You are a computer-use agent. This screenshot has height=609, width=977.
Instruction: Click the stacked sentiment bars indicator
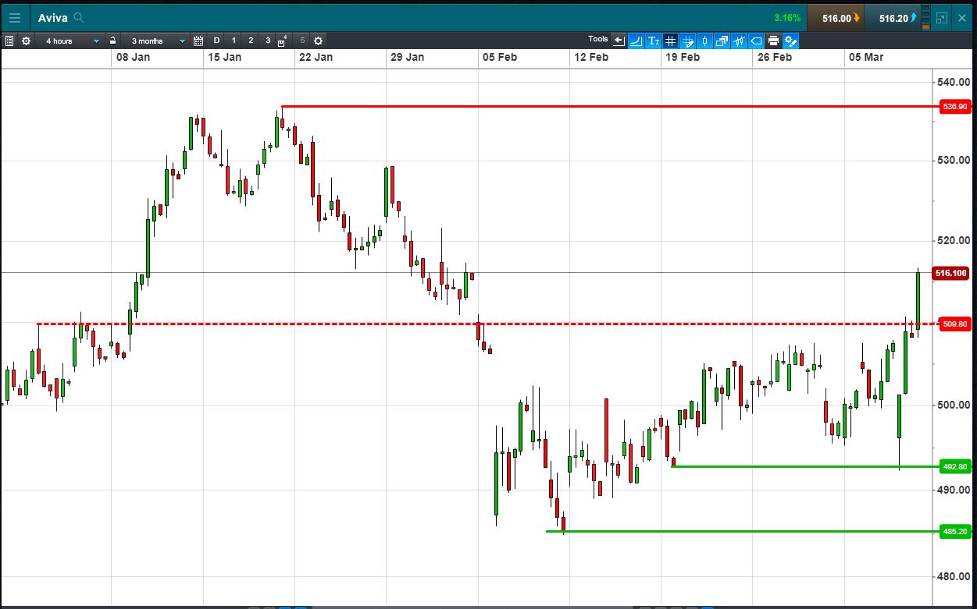coord(926,17)
